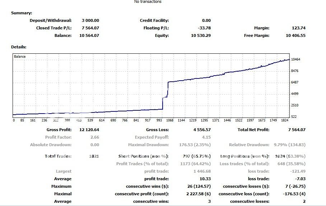Click the Details section heading
The width and height of the screenshot is (326, 206).
19,47
